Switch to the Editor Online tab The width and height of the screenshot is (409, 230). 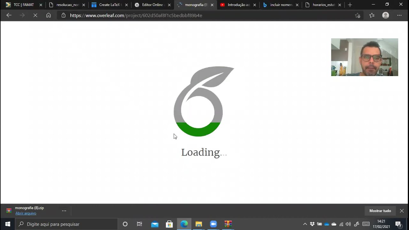coord(152,5)
